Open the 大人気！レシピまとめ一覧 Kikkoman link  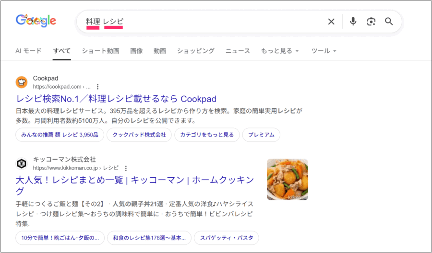click(x=135, y=185)
